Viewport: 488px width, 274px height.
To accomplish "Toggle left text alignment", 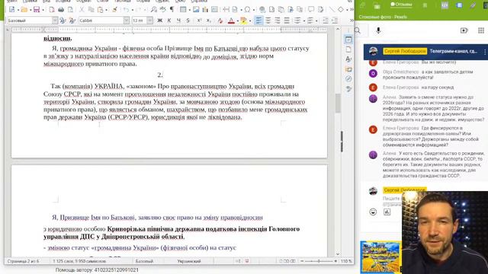I will pos(258,21).
